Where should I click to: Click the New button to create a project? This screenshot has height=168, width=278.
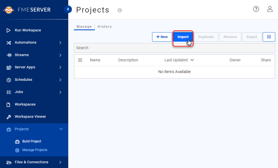(x=162, y=37)
